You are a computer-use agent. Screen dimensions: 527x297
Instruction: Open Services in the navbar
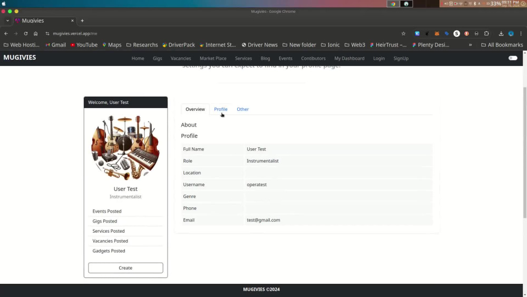tap(243, 59)
